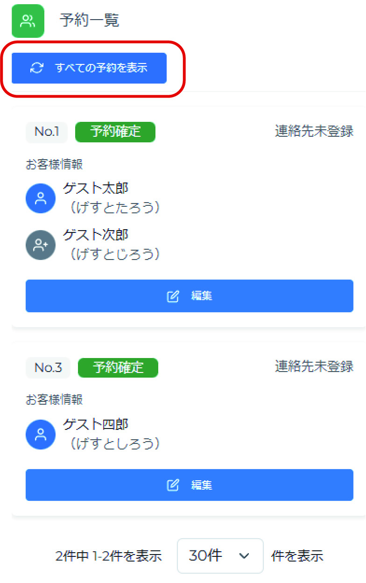Open the 30件 page size dropdown
Screen dimensions: 366x583
click(x=220, y=555)
